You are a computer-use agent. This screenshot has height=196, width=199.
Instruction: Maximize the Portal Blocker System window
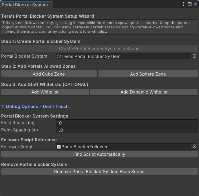[190, 4]
